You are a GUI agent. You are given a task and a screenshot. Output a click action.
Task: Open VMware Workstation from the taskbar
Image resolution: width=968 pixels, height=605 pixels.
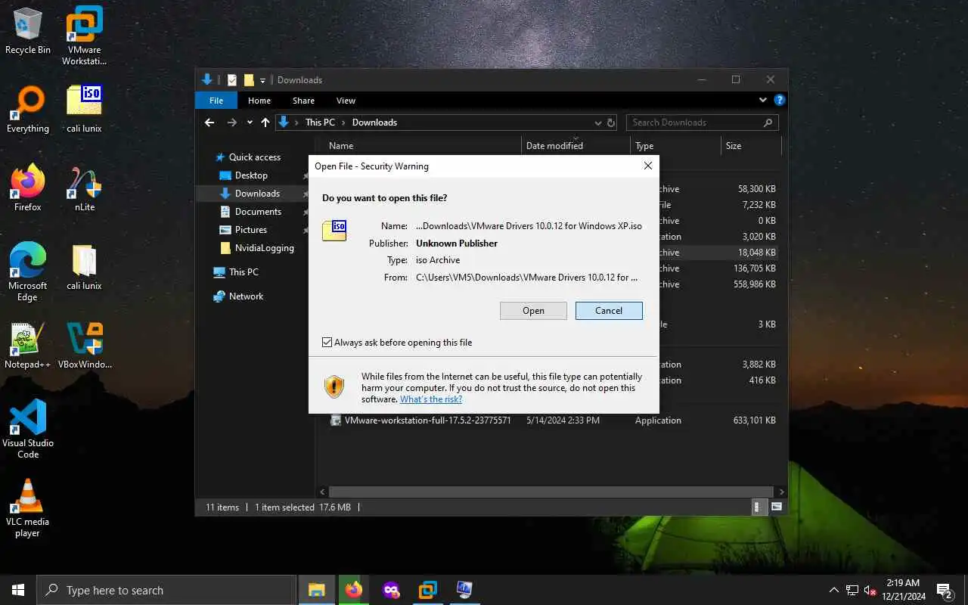(427, 590)
